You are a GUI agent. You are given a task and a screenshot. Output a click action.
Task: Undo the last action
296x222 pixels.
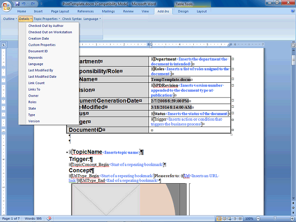tap(24, 4)
